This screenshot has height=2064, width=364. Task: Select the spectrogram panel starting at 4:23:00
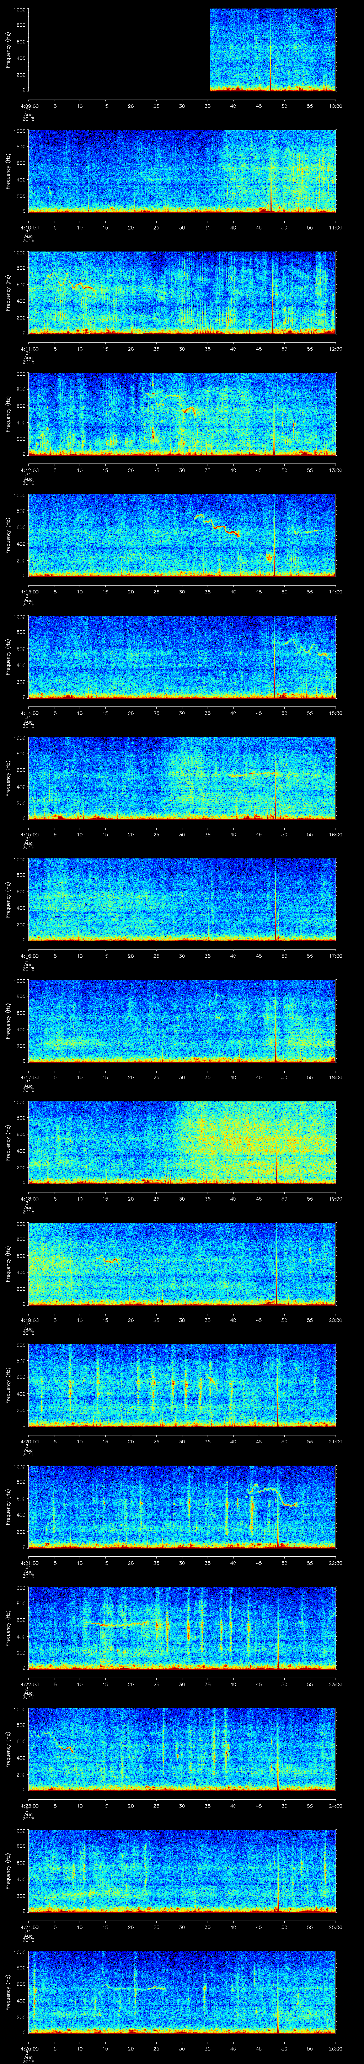(182, 1749)
